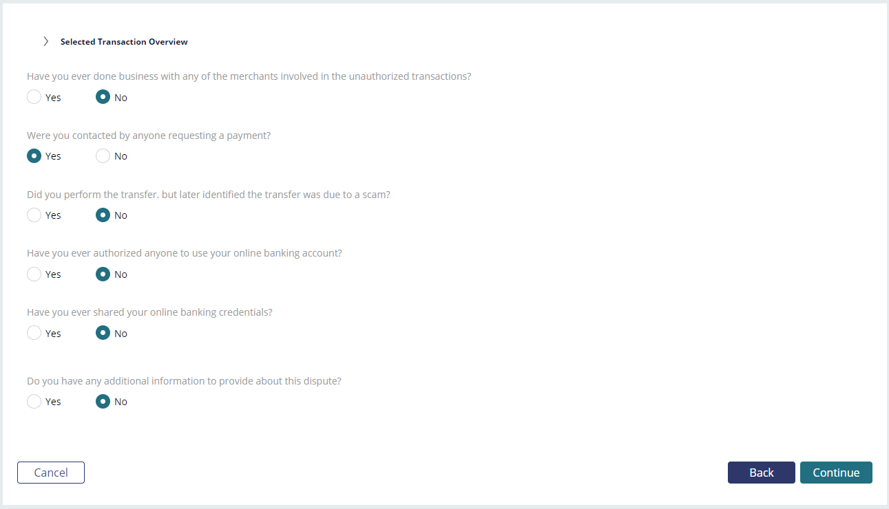
Task: Mark Yes for transfer due to a scam
Action: (x=34, y=215)
